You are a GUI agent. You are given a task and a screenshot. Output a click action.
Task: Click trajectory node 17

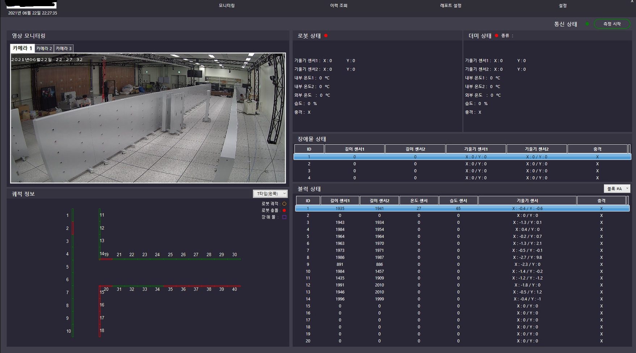102,318
